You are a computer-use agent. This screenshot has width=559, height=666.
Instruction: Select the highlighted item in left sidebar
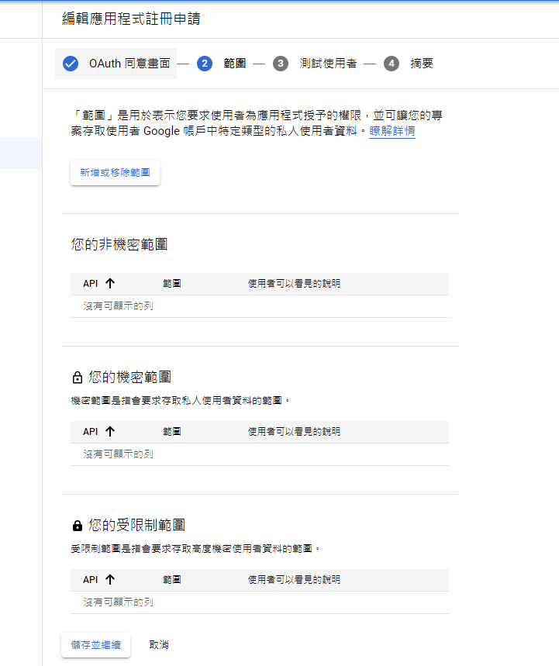21,154
